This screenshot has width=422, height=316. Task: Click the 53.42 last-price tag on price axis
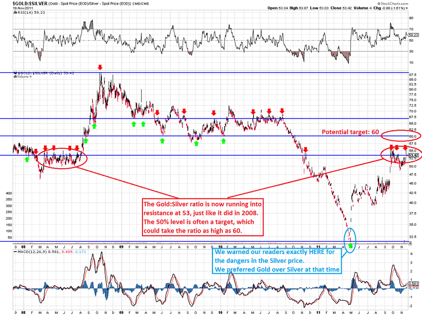pyautogui.click(x=414, y=155)
